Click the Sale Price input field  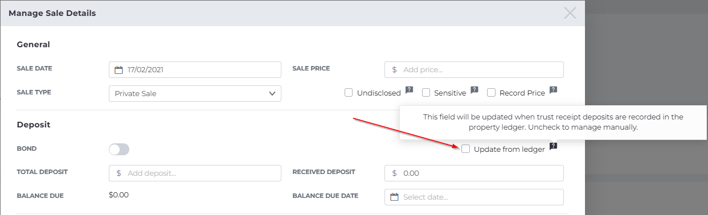pos(474,69)
